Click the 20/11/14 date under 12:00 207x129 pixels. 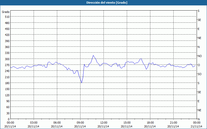pos(103,126)
